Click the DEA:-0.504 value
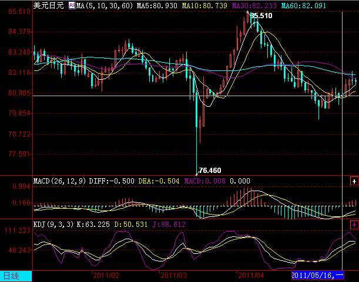359x282 pixels. 159,181
